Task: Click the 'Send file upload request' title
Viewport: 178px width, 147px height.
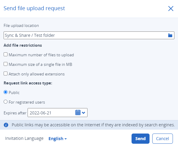Action: (34, 8)
